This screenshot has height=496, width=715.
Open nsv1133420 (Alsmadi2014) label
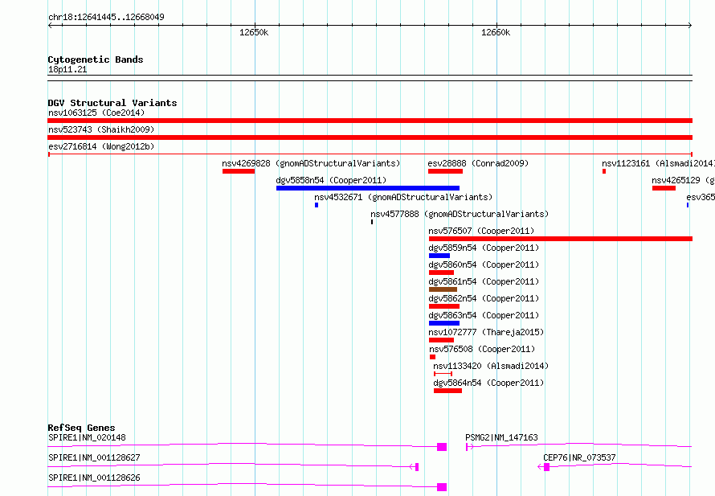pyautogui.click(x=491, y=366)
